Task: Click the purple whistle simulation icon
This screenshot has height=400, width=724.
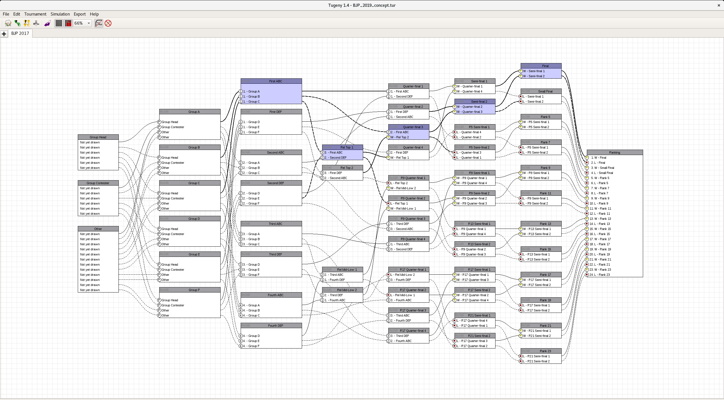Action: (47, 23)
